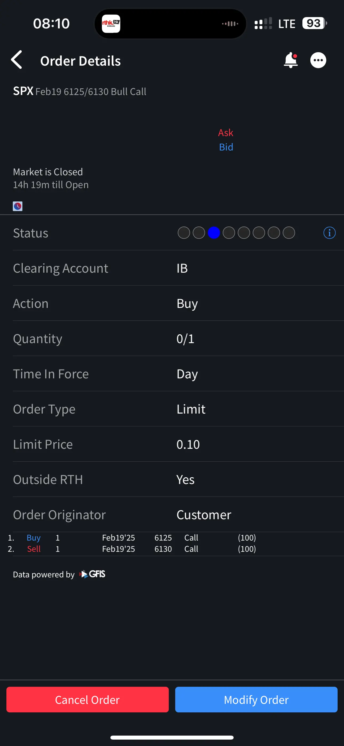Tap the last status progress dot

[x=289, y=233]
